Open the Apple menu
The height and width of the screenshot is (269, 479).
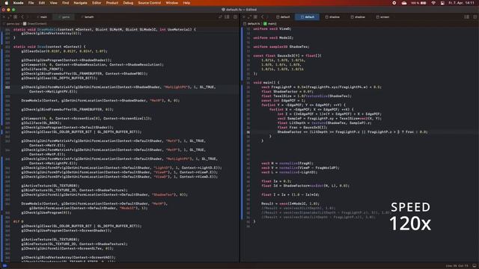[x=6, y=3]
